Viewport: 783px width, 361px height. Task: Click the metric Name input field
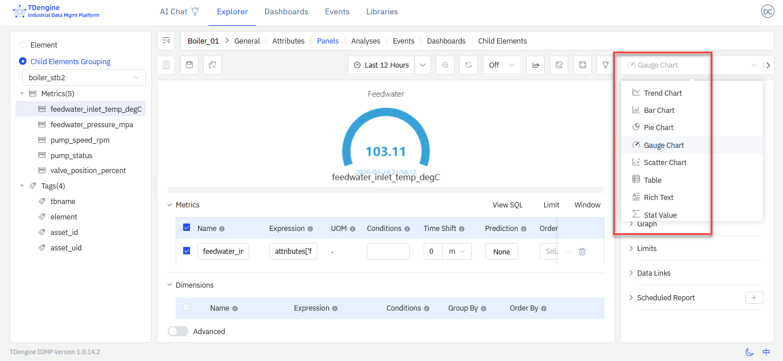tap(223, 252)
